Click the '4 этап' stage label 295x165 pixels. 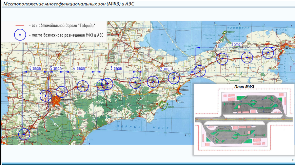click(78, 69)
